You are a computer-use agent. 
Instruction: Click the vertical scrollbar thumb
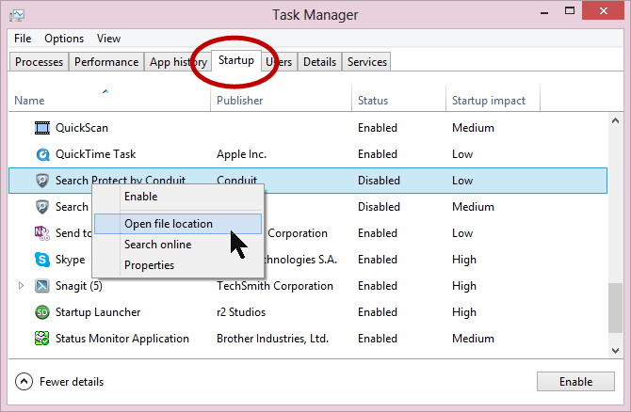pos(615,308)
